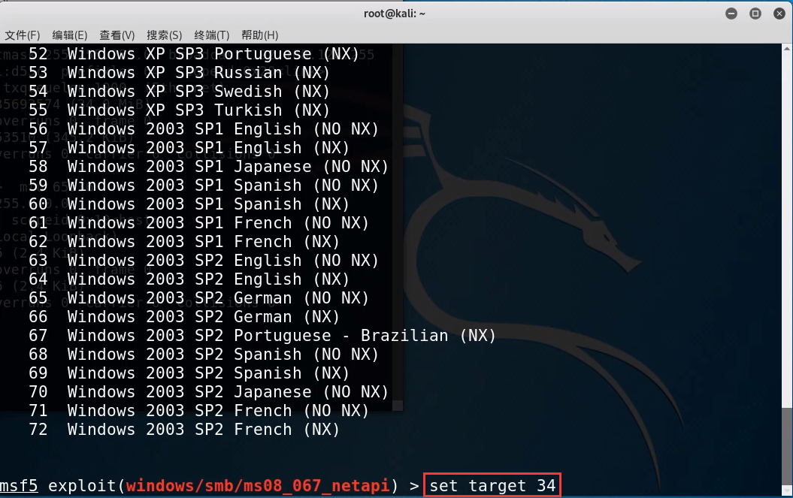The width and height of the screenshot is (793, 498).
Task: Click line 62 Windows 2003 SP1 French (NX)
Action: pyautogui.click(x=184, y=241)
